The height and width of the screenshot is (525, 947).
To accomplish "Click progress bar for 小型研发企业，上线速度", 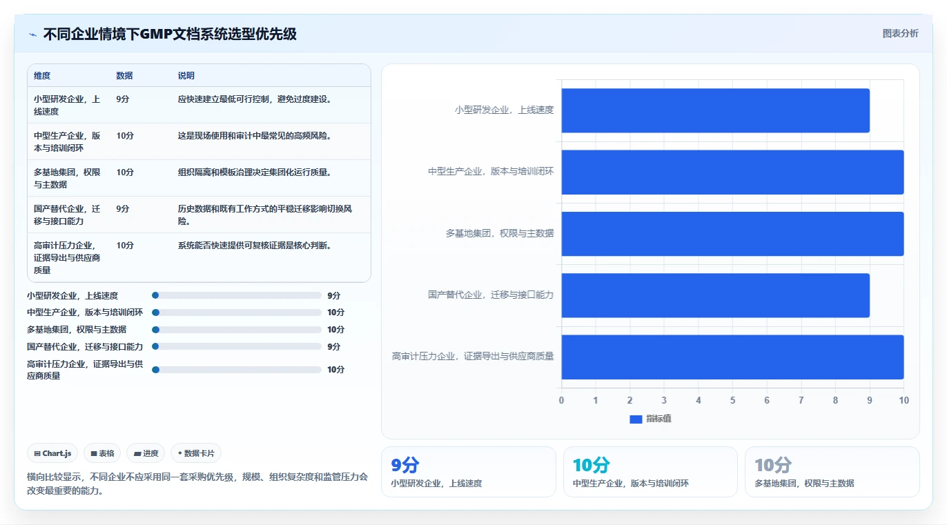I will point(237,295).
